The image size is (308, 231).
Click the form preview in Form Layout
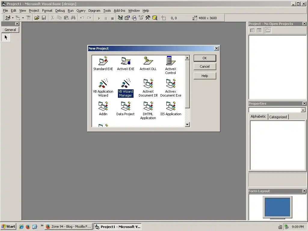click(x=277, y=207)
